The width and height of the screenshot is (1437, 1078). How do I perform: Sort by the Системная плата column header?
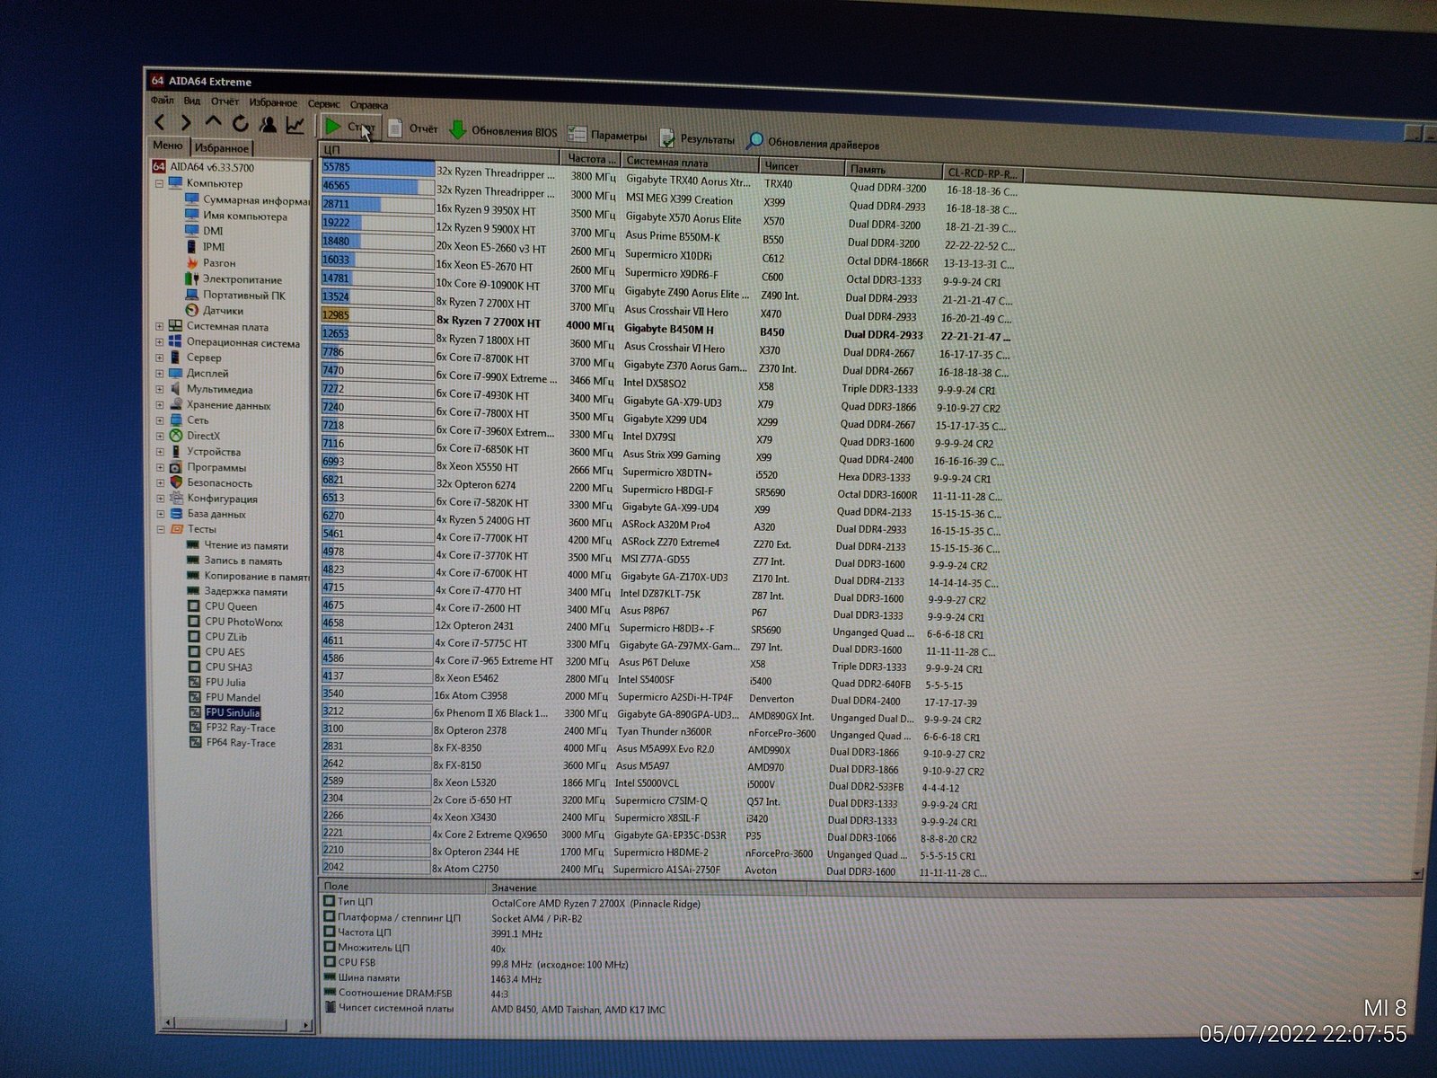click(x=691, y=163)
